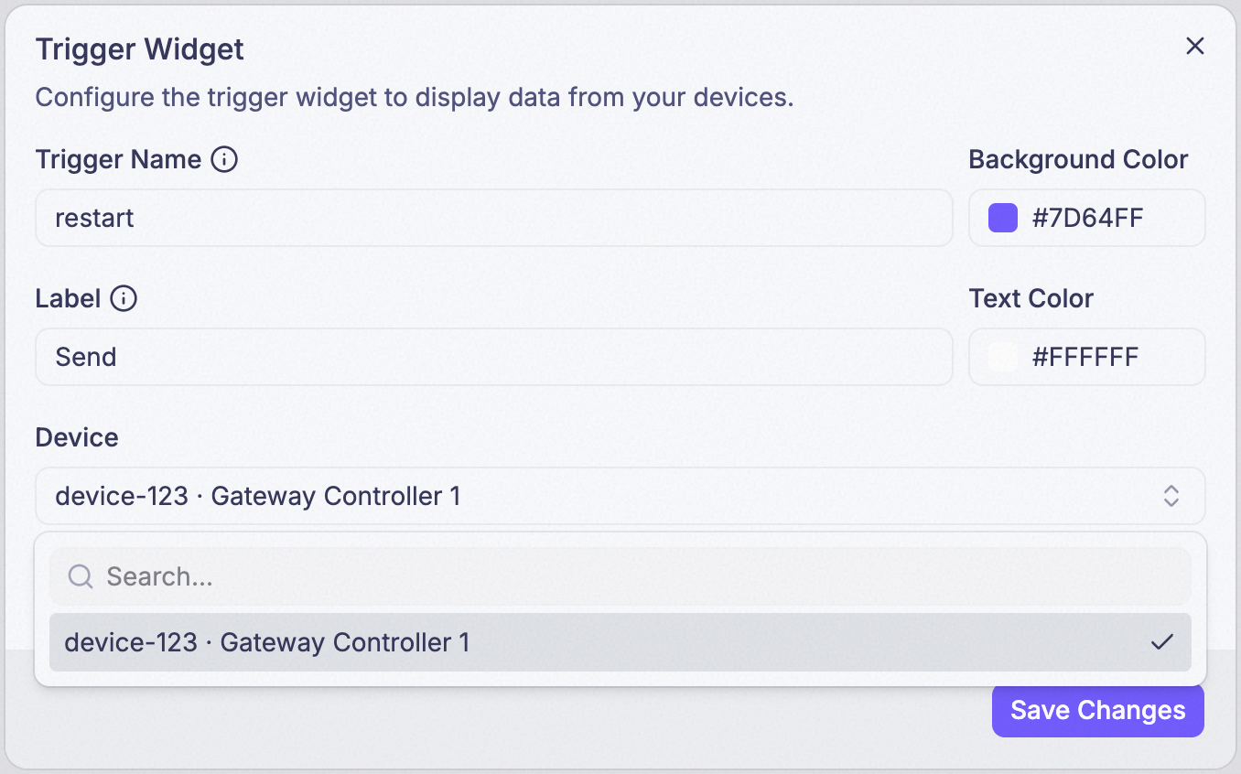The height and width of the screenshot is (774, 1241).
Task: Click into the device Search field
Action: pos(620,576)
